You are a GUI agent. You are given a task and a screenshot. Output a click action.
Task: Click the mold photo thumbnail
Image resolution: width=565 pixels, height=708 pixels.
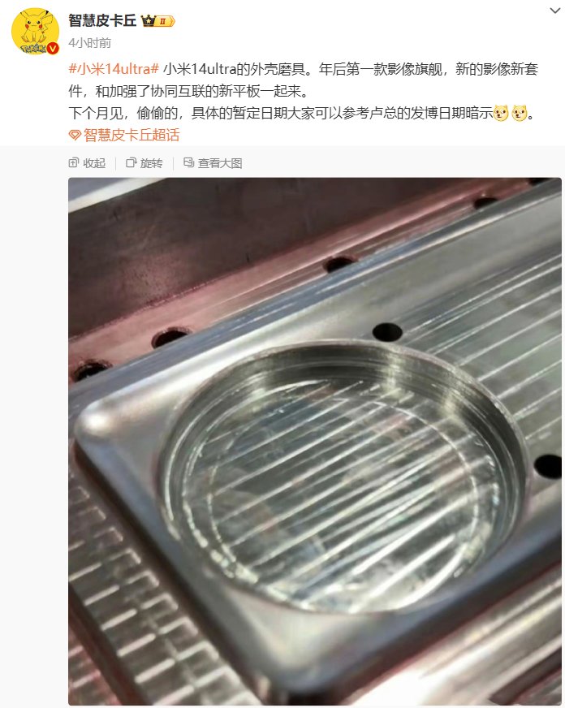tap(315, 441)
